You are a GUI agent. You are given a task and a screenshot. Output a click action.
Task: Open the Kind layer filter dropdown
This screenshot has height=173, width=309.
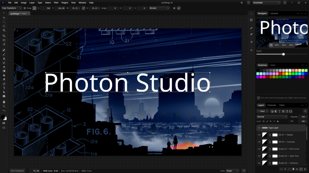coord(263,111)
